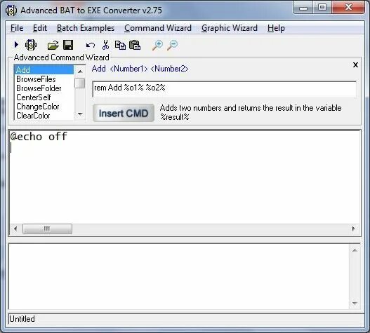Maximize the converter window
Image resolution: width=370 pixels, height=333 pixels.
click(322, 8)
